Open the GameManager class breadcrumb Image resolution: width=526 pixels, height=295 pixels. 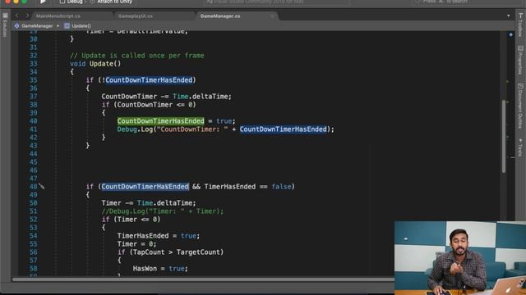click(34, 25)
